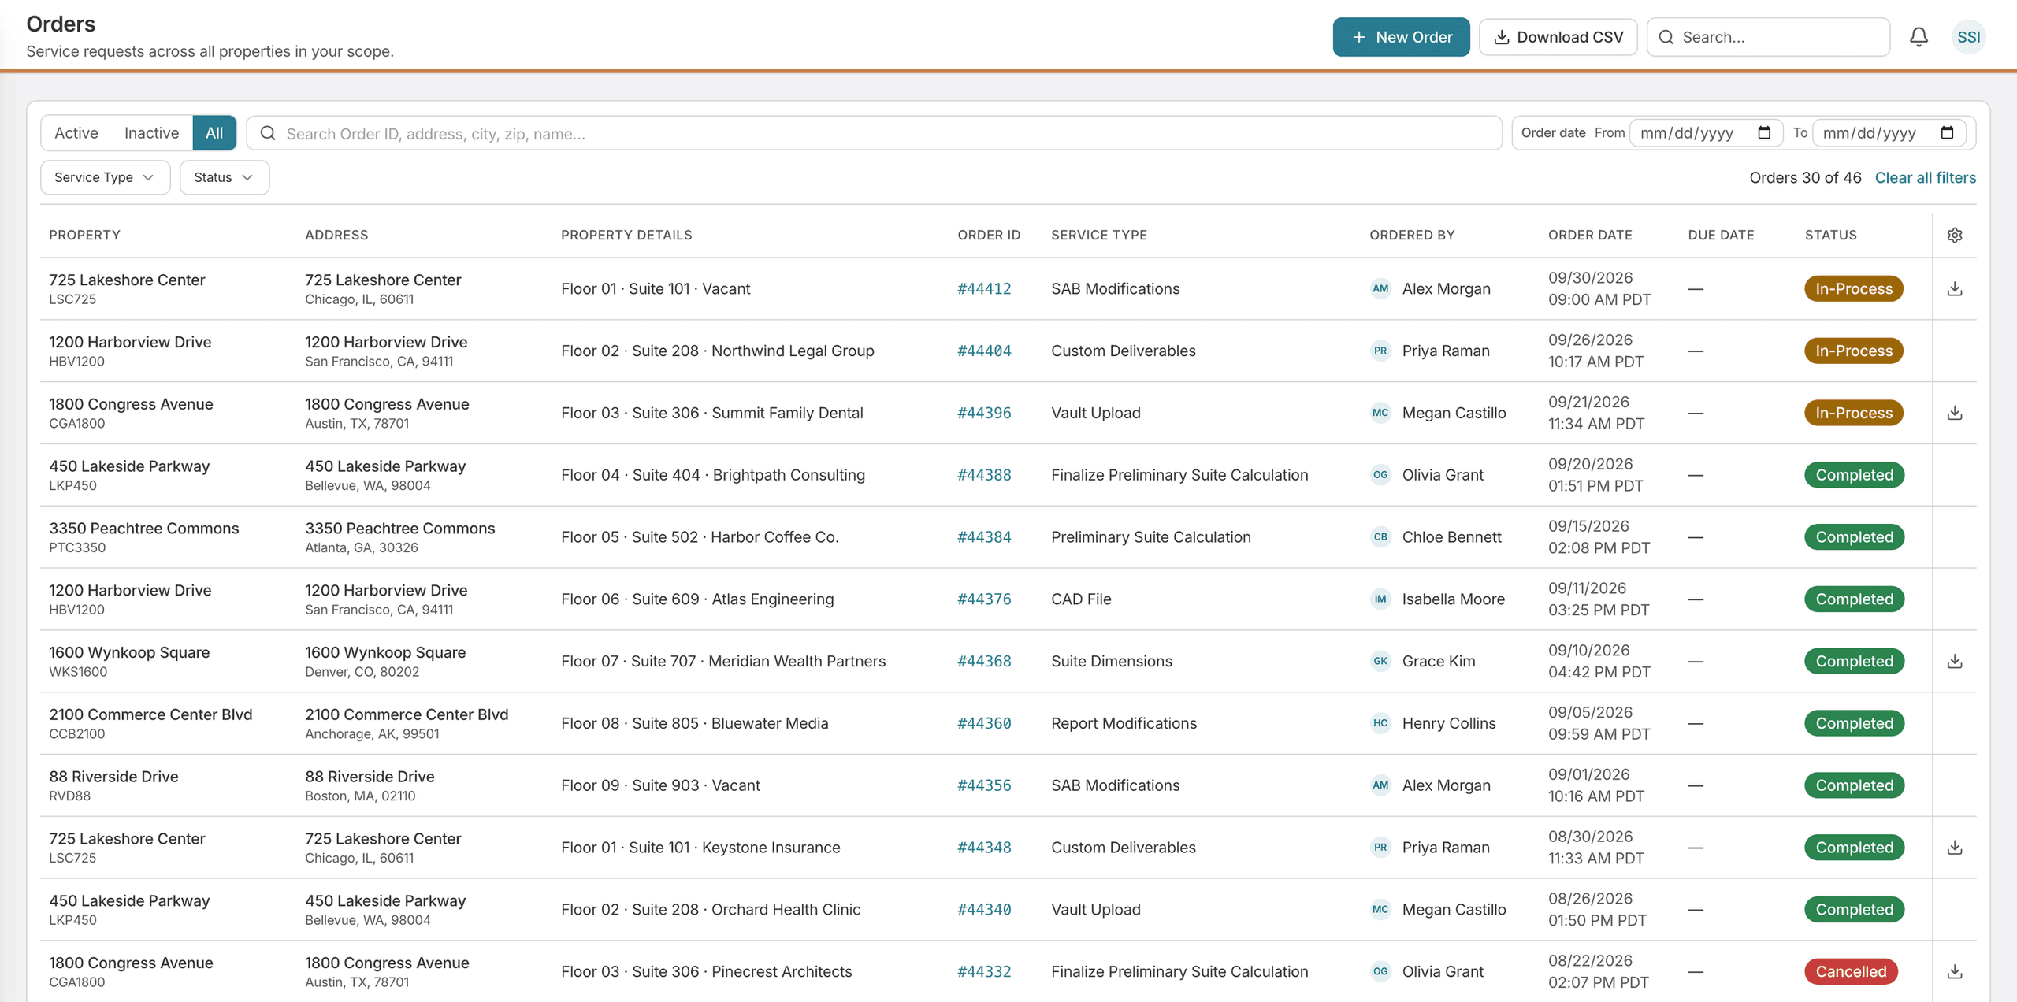Click the To date input

tap(1889, 132)
